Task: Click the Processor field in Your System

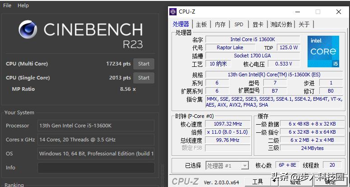Action: [96, 126]
